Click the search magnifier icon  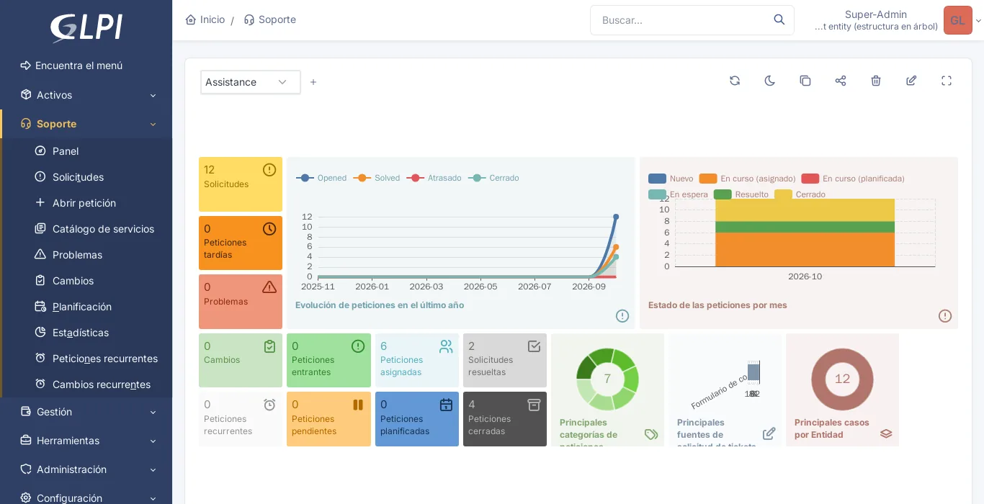click(x=779, y=20)
